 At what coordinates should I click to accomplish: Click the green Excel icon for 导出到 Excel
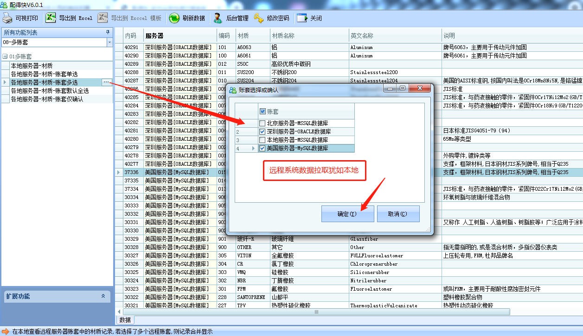coord(51,18)
